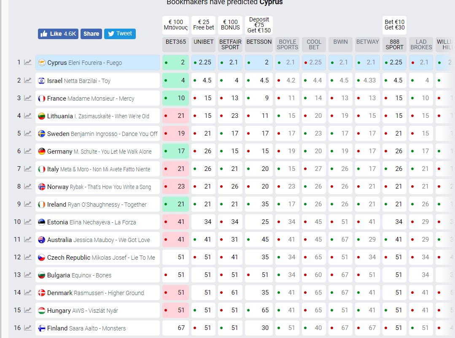Click the €100 Μπόνους offer above BET365
Viewport: 455px width, 338px height.
[x=175, y=25]
